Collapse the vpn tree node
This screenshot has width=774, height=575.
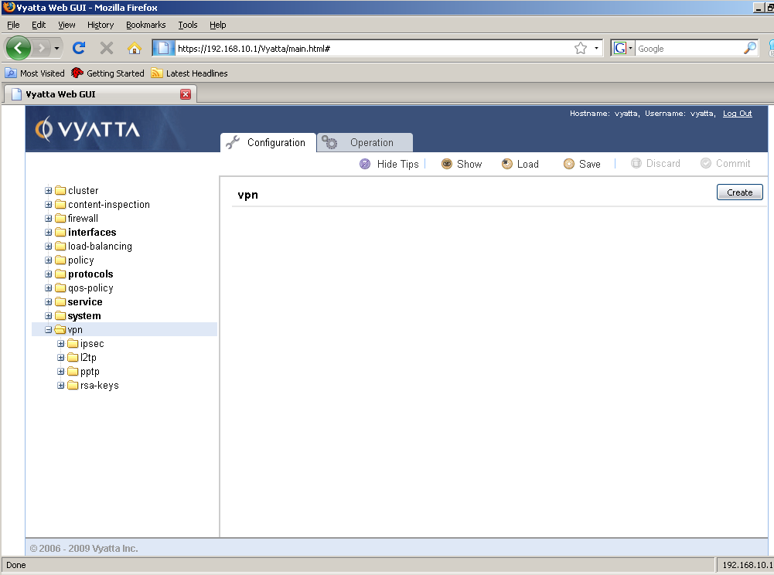click(49, 330)
